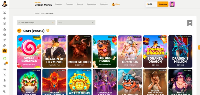Open the Мерч menu link
The image size is (200, 95).
[x=117, y=4]
